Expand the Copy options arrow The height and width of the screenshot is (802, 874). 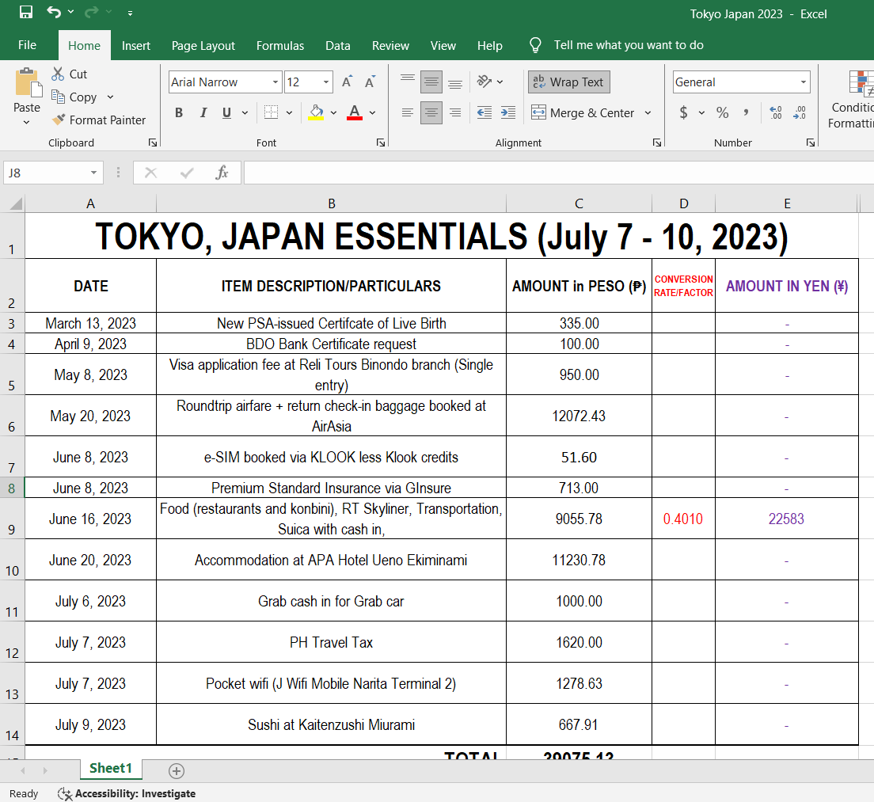(x=110, y=97)
